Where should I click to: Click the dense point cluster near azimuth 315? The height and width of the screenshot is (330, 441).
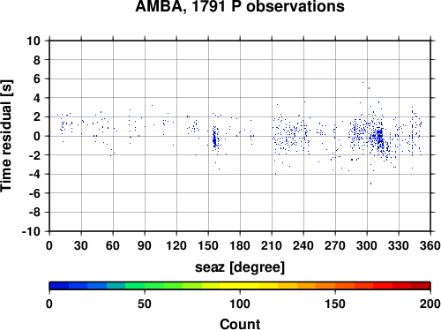[x=380, y=138]
